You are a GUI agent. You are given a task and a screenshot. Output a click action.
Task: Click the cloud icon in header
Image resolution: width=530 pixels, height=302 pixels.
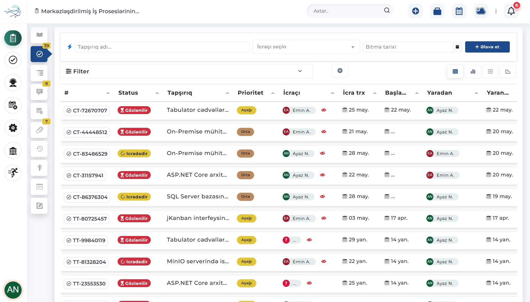pyautogui.click(x=481, y=11)
